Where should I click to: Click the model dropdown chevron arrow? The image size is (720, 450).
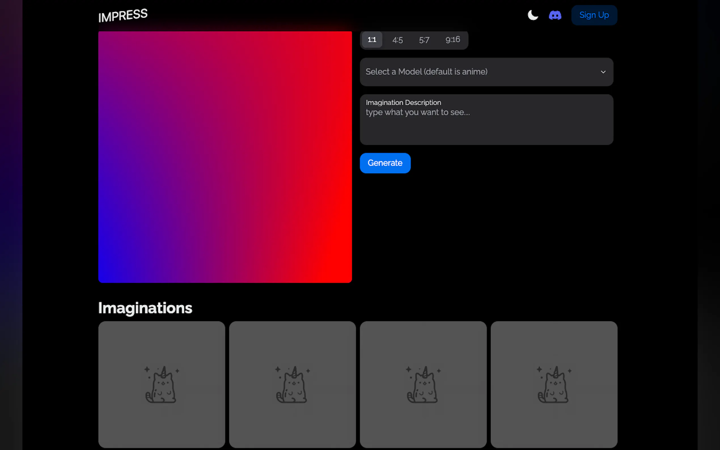click(x=603, y=72)
